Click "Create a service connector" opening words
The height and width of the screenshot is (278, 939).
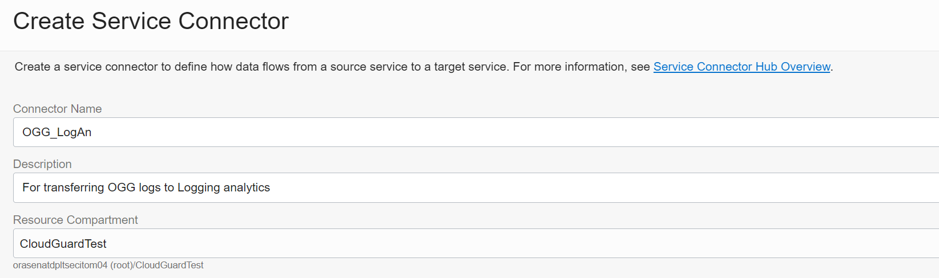click(86, 67)
